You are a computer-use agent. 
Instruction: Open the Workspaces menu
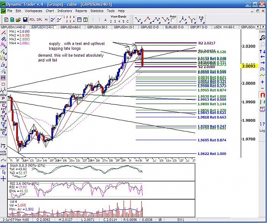pos(33,11)
